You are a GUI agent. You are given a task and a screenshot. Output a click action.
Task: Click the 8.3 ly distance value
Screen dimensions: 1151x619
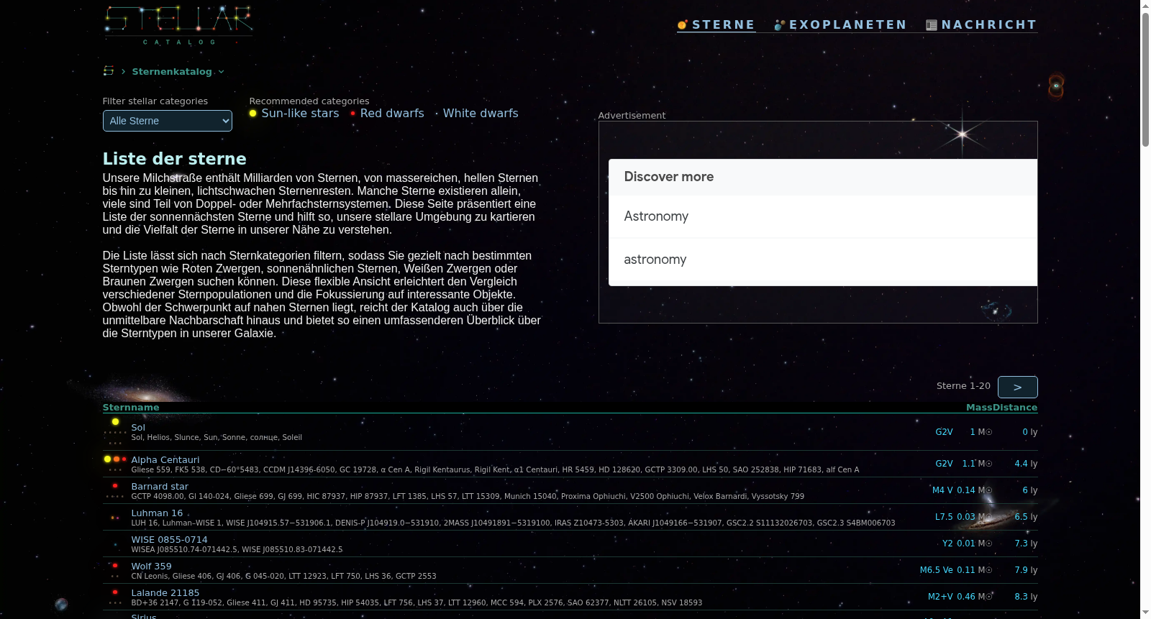point(1026,597)
